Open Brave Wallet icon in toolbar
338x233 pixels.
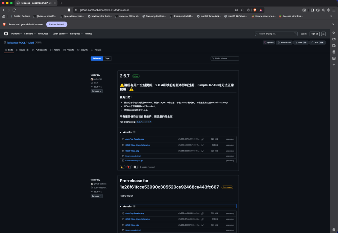(x=318, y=10)
